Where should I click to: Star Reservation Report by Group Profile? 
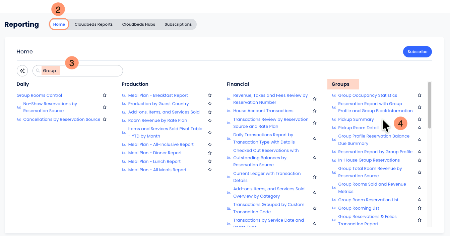tap(420, 152)
